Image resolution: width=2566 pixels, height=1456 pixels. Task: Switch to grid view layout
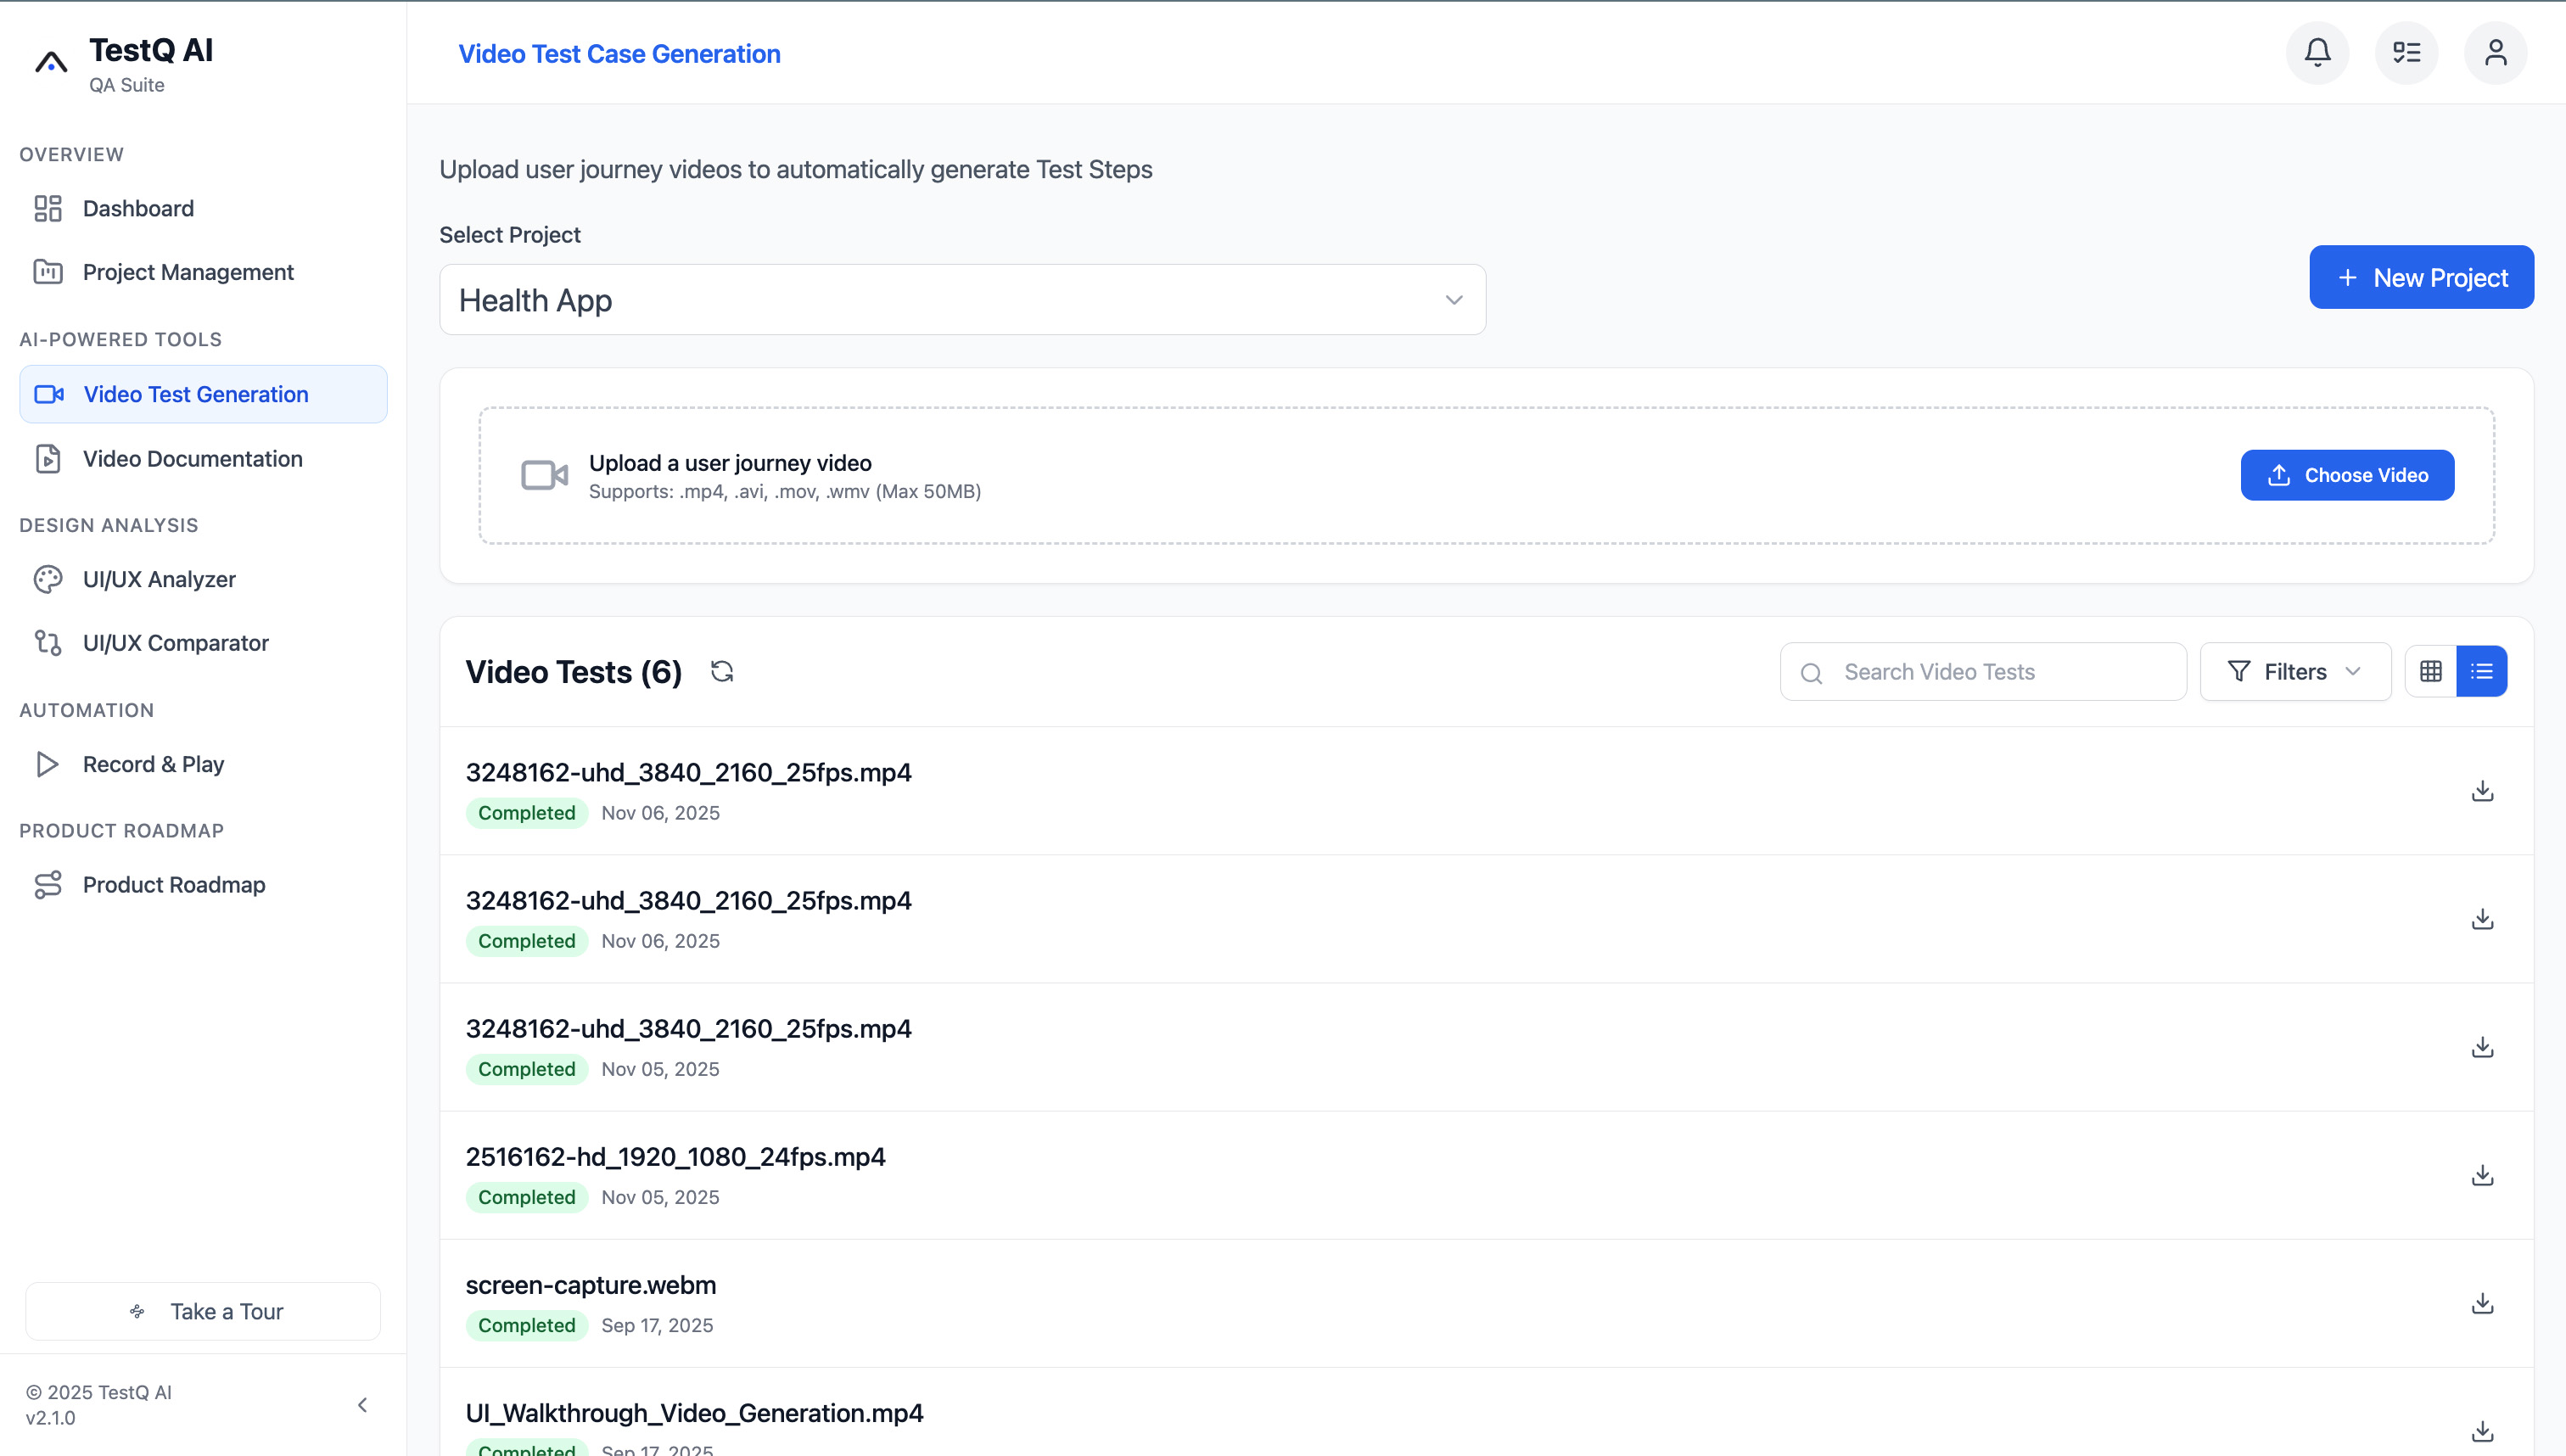[2431, 671]
